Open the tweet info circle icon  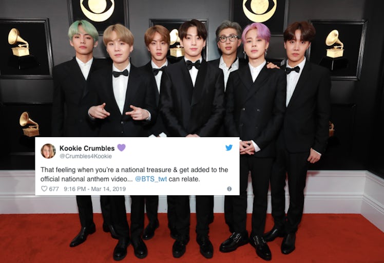pyautogui.click(x=229, y=189)
